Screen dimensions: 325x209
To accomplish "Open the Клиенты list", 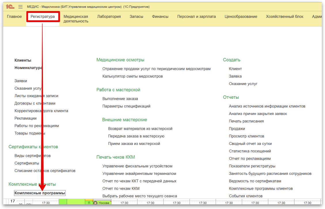I will point(23,60).
